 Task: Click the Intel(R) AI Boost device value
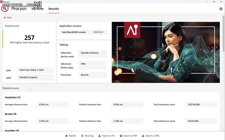(x=93, y=54)
